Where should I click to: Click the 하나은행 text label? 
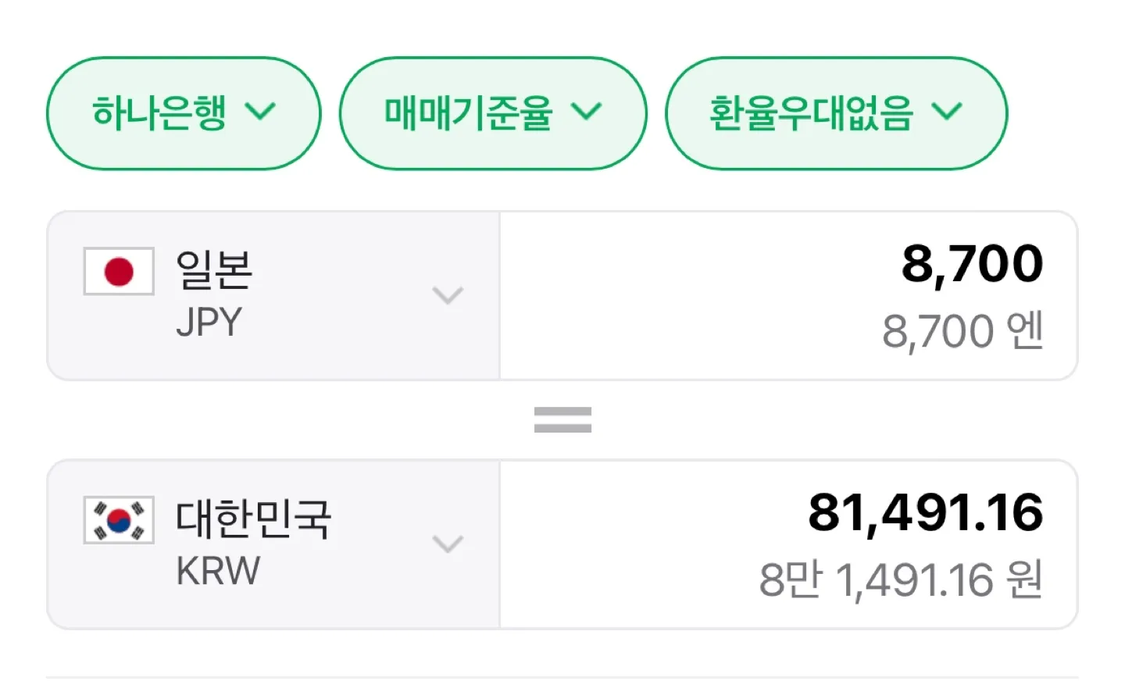(x=159, y=113)
